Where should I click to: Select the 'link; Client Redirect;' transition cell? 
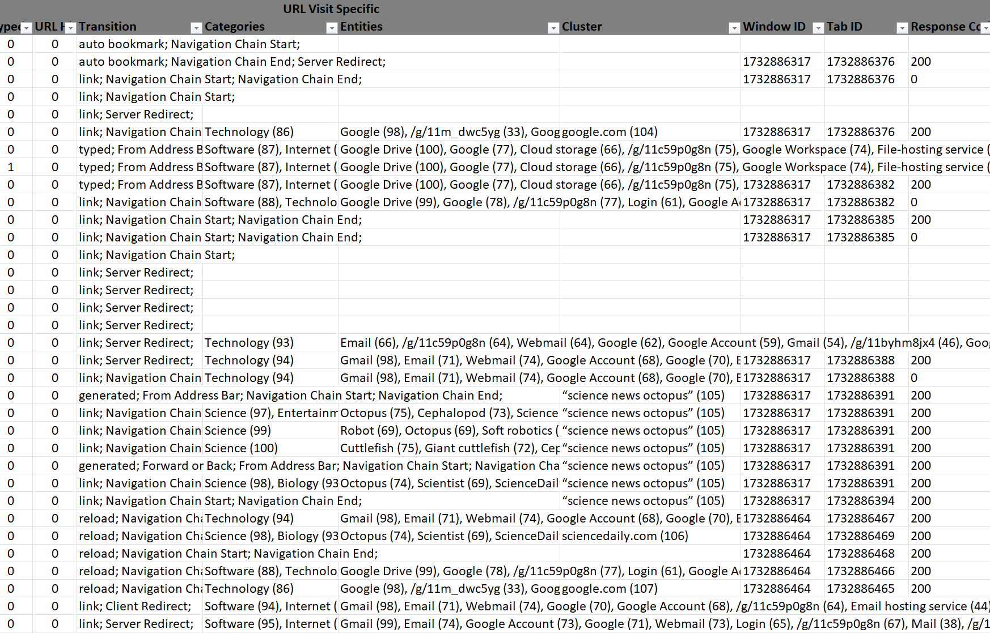[139, 606]
